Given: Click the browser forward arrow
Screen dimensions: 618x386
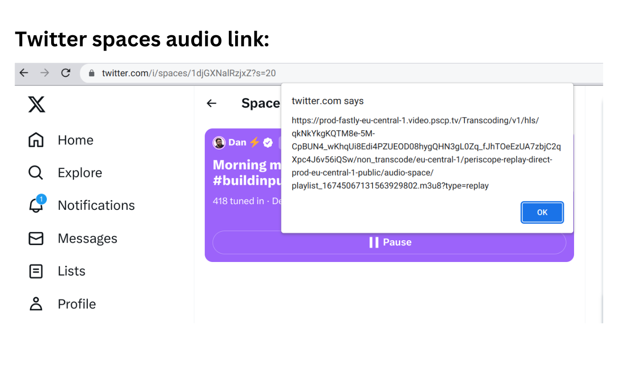Looking at the screenshot, I should click(44, 73).
